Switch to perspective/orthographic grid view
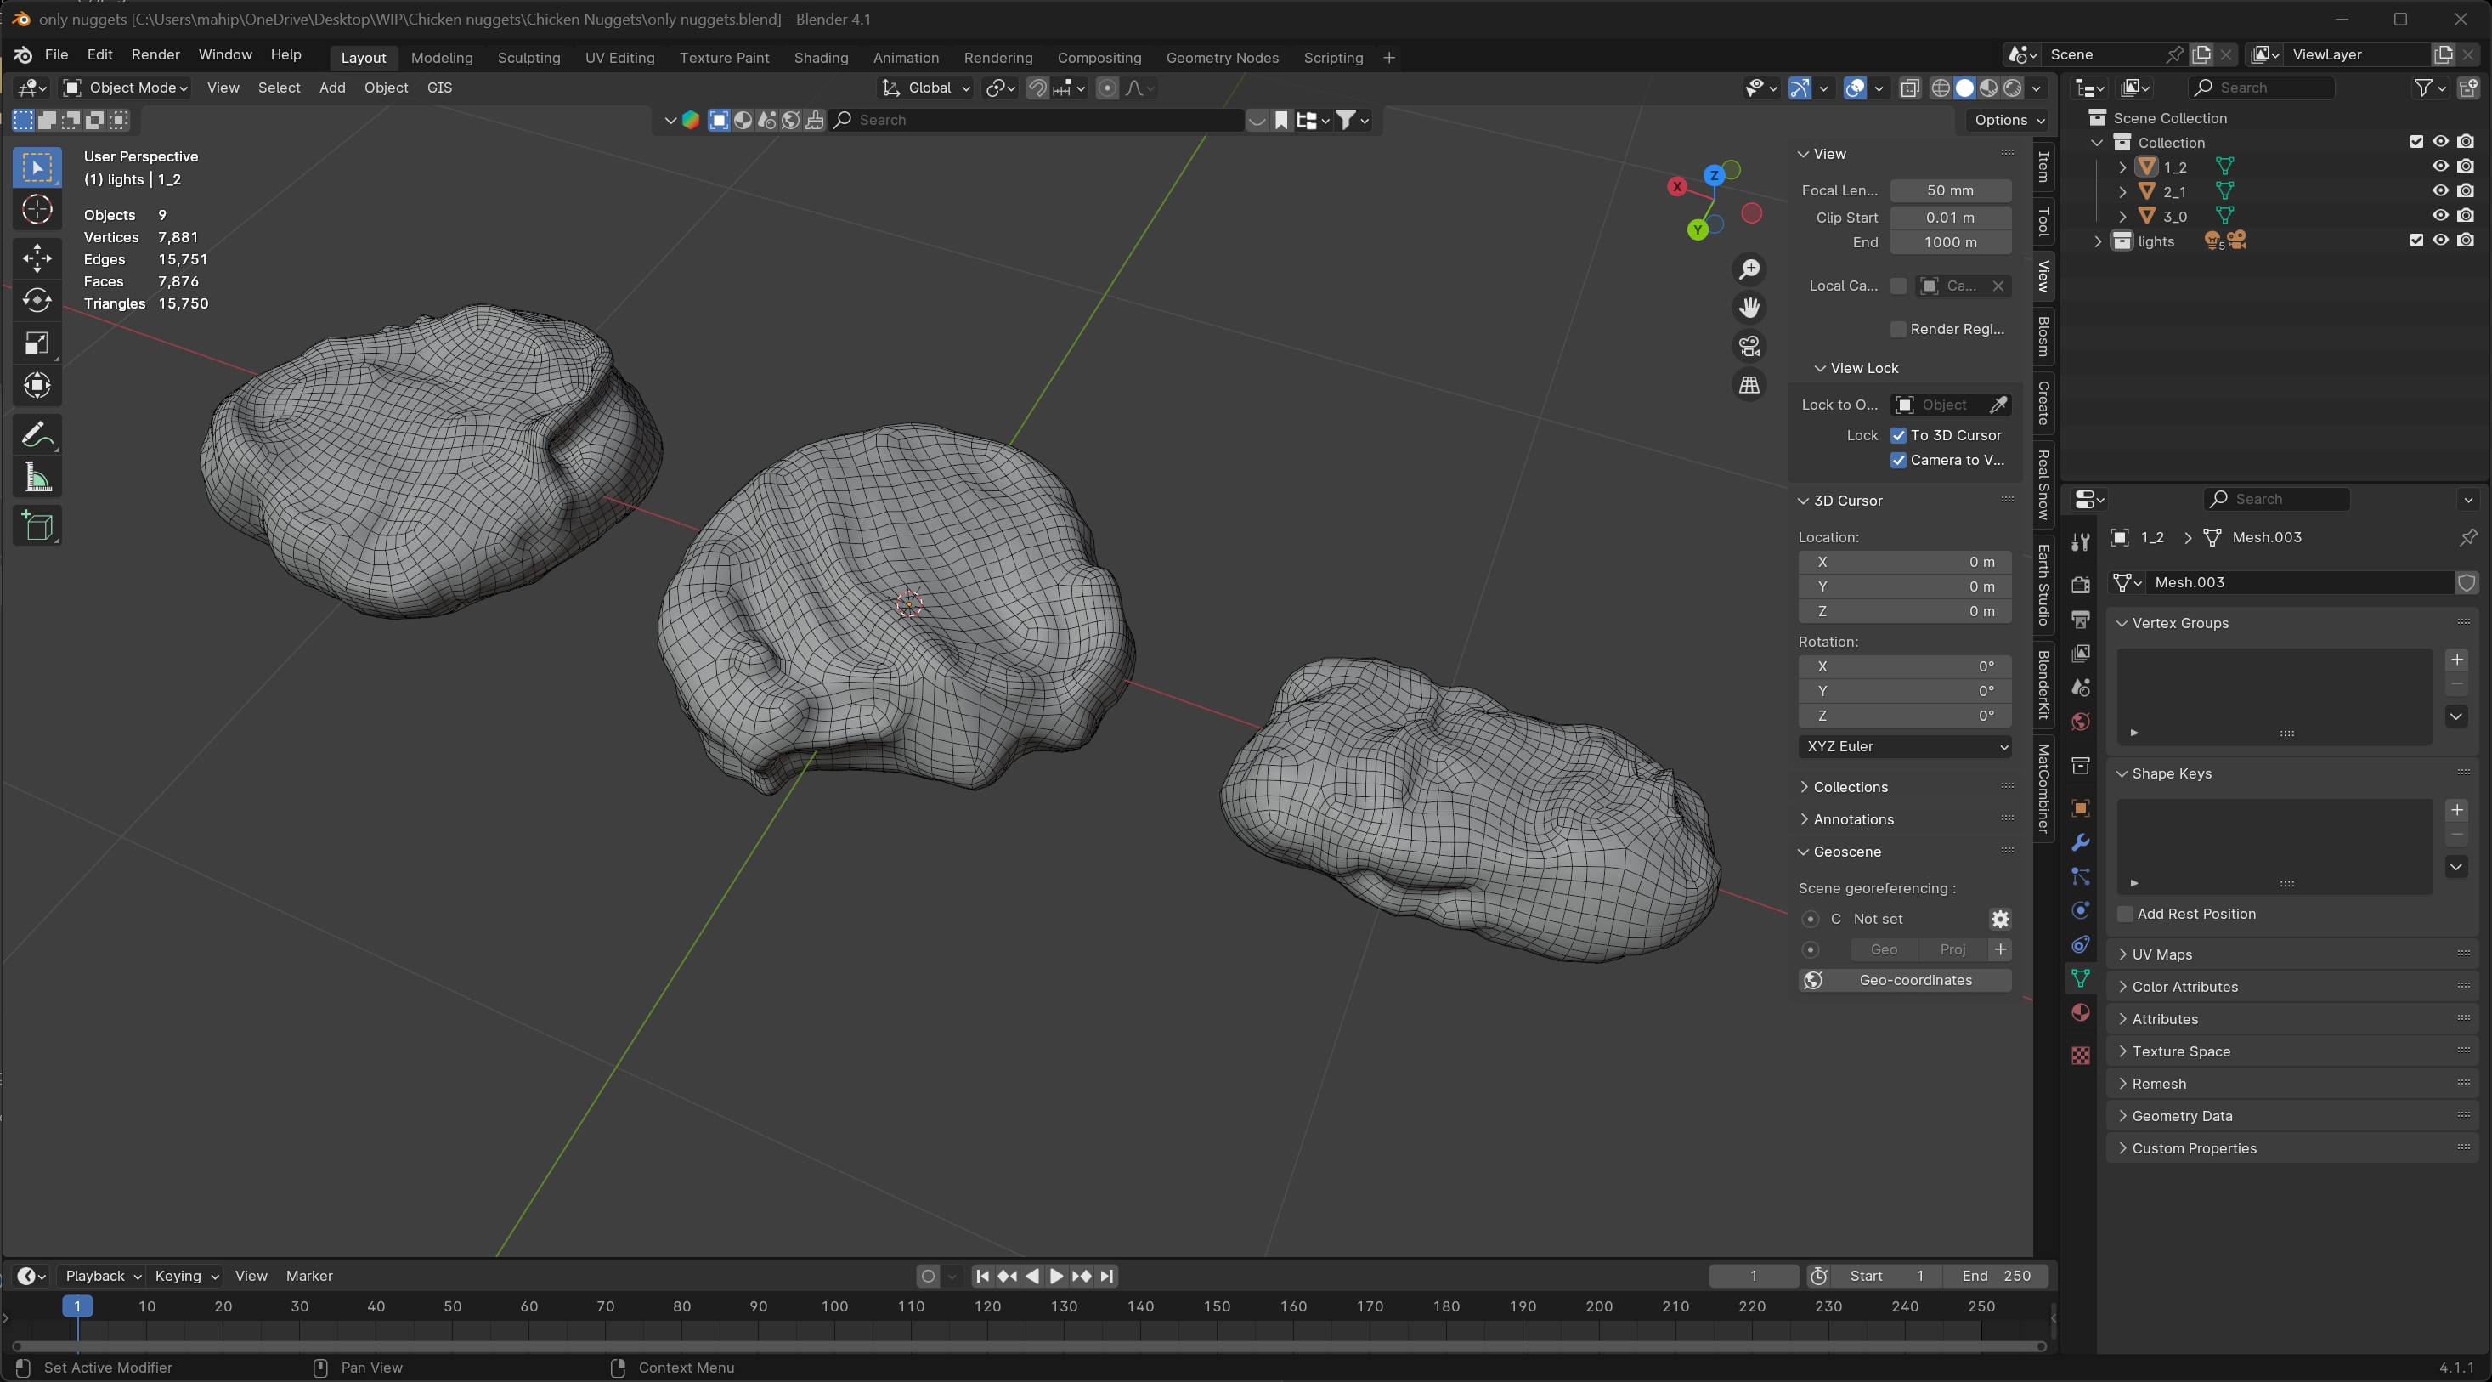2492x1382 pixels. coord(1749,385)
